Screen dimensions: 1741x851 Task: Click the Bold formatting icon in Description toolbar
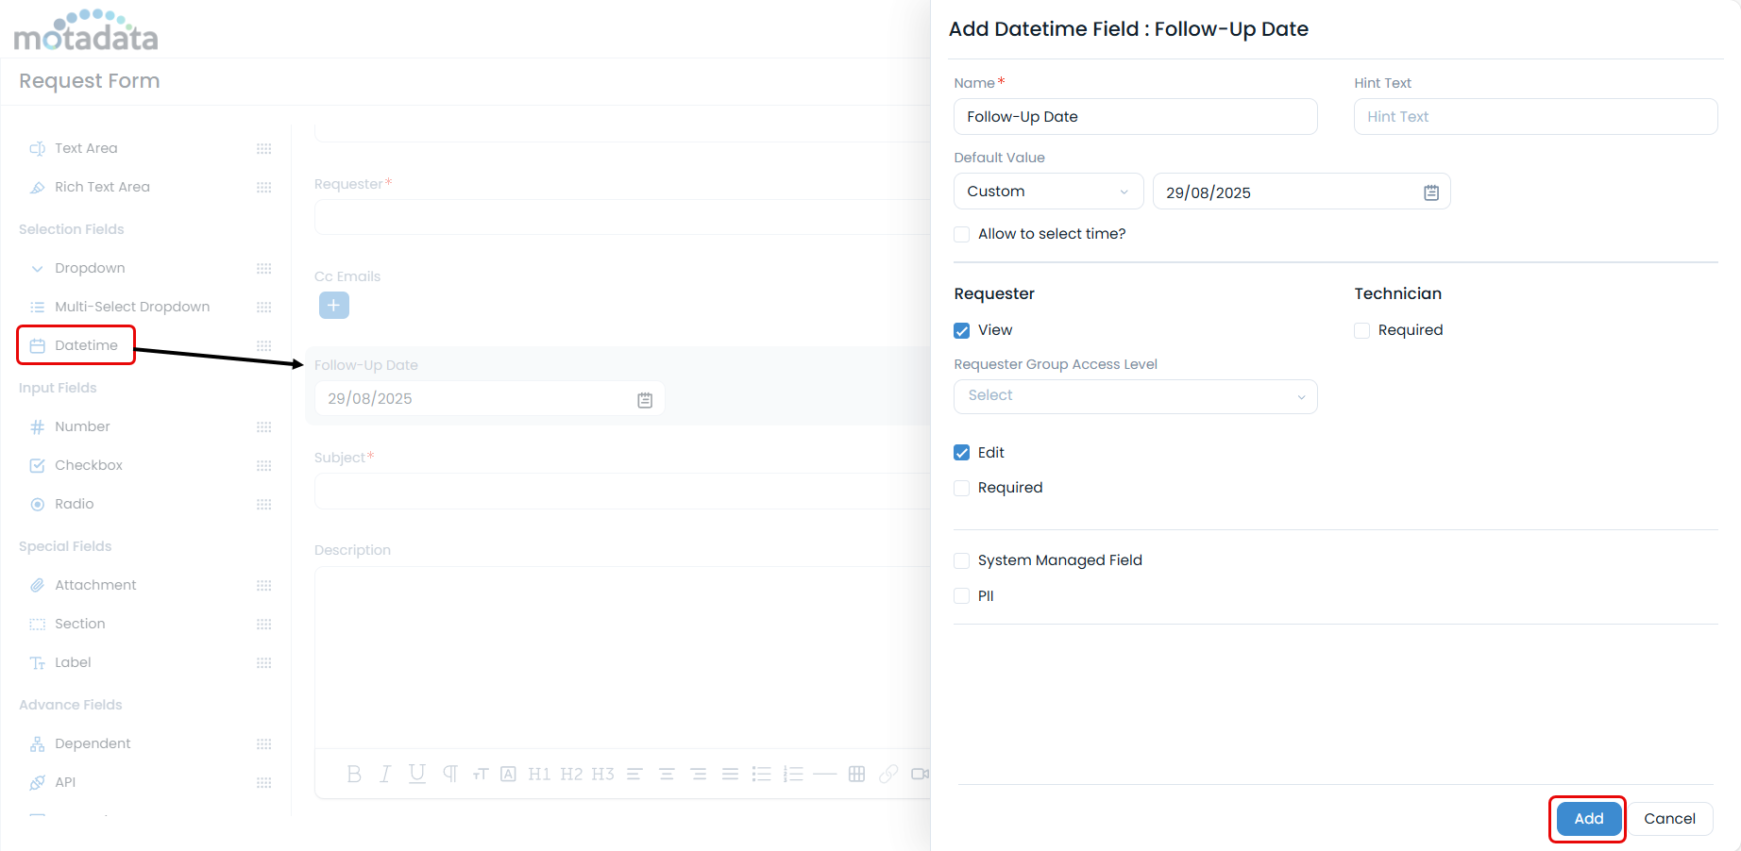(354, 774)
